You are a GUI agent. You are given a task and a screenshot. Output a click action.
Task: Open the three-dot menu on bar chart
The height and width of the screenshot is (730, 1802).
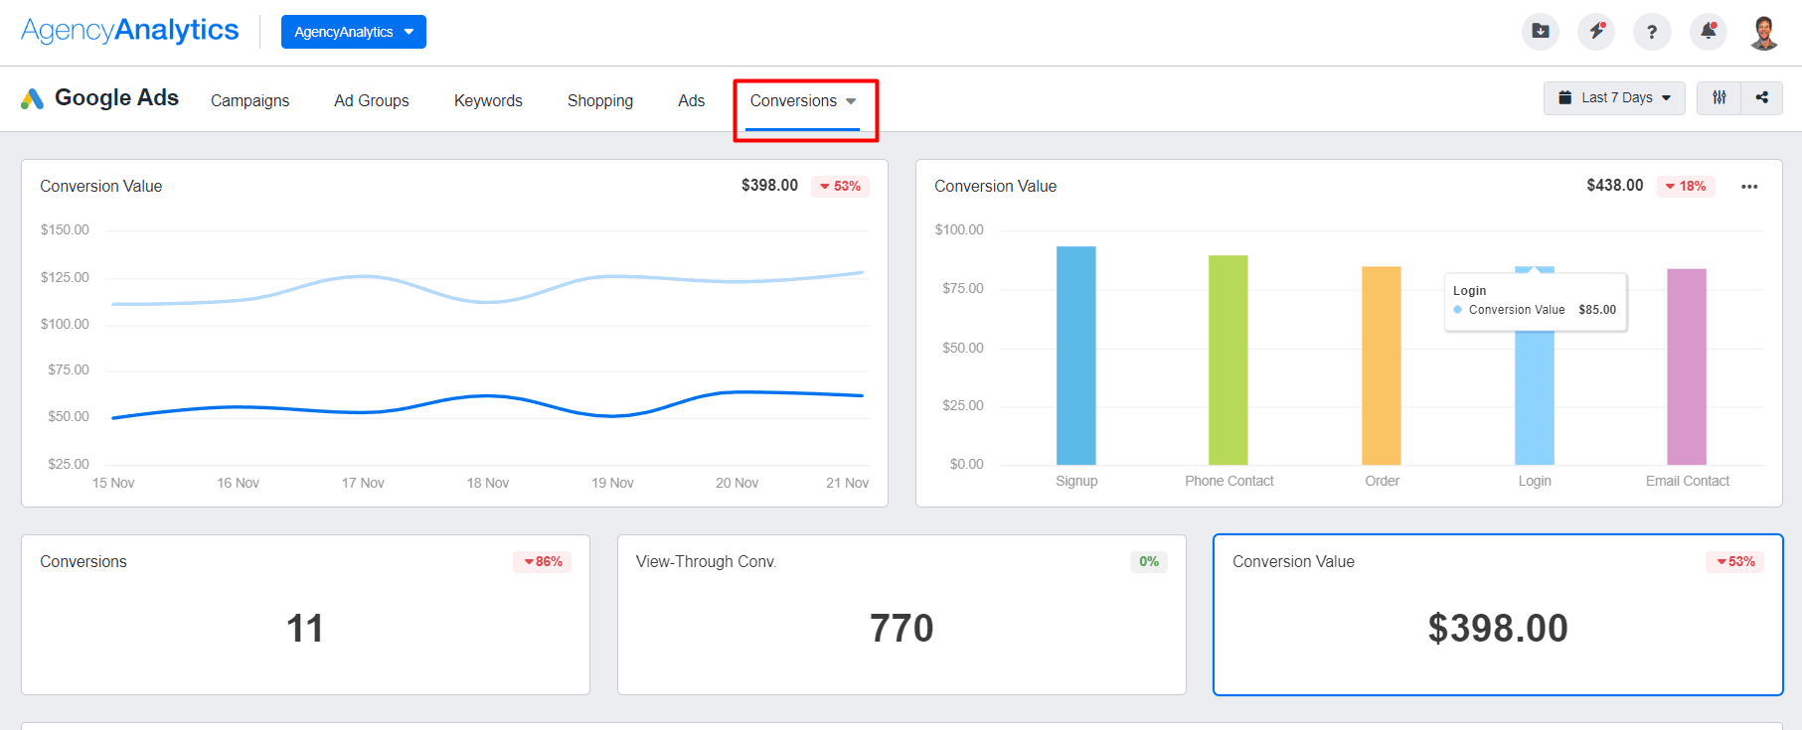point(1749,187)
